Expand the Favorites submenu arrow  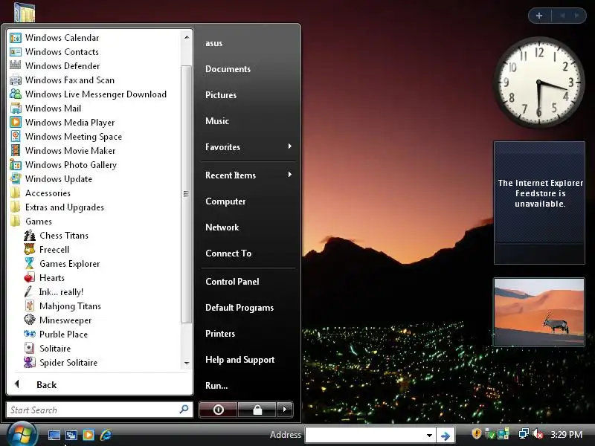click(290, 146)
